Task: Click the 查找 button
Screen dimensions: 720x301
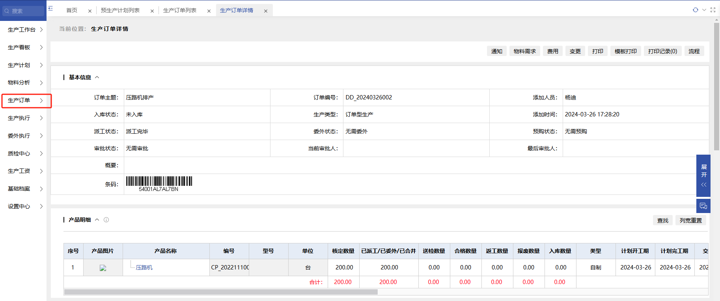Action: 663,220
